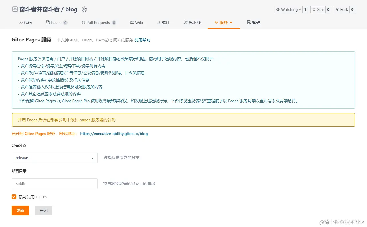
Task: Open the 统计 statistics tab
Action: 163,23
